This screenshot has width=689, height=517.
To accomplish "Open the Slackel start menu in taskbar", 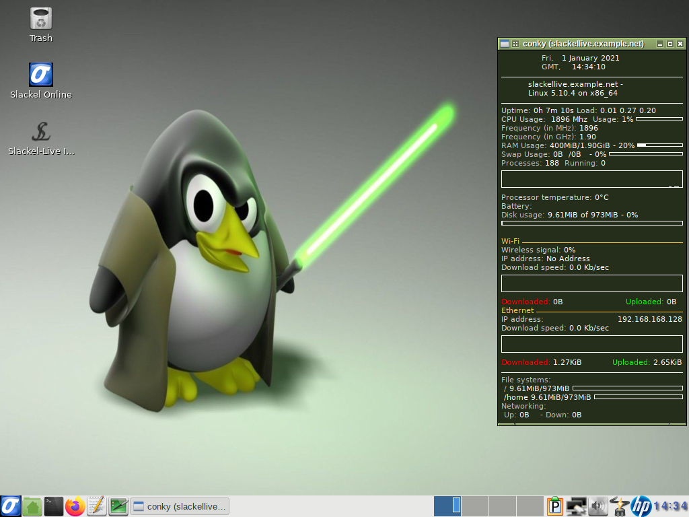I will (11, 506).
